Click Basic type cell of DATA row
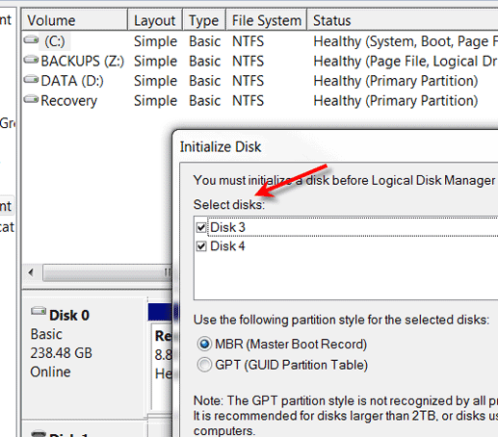Viewport: 498px width, 437px height. coord(205,81)
